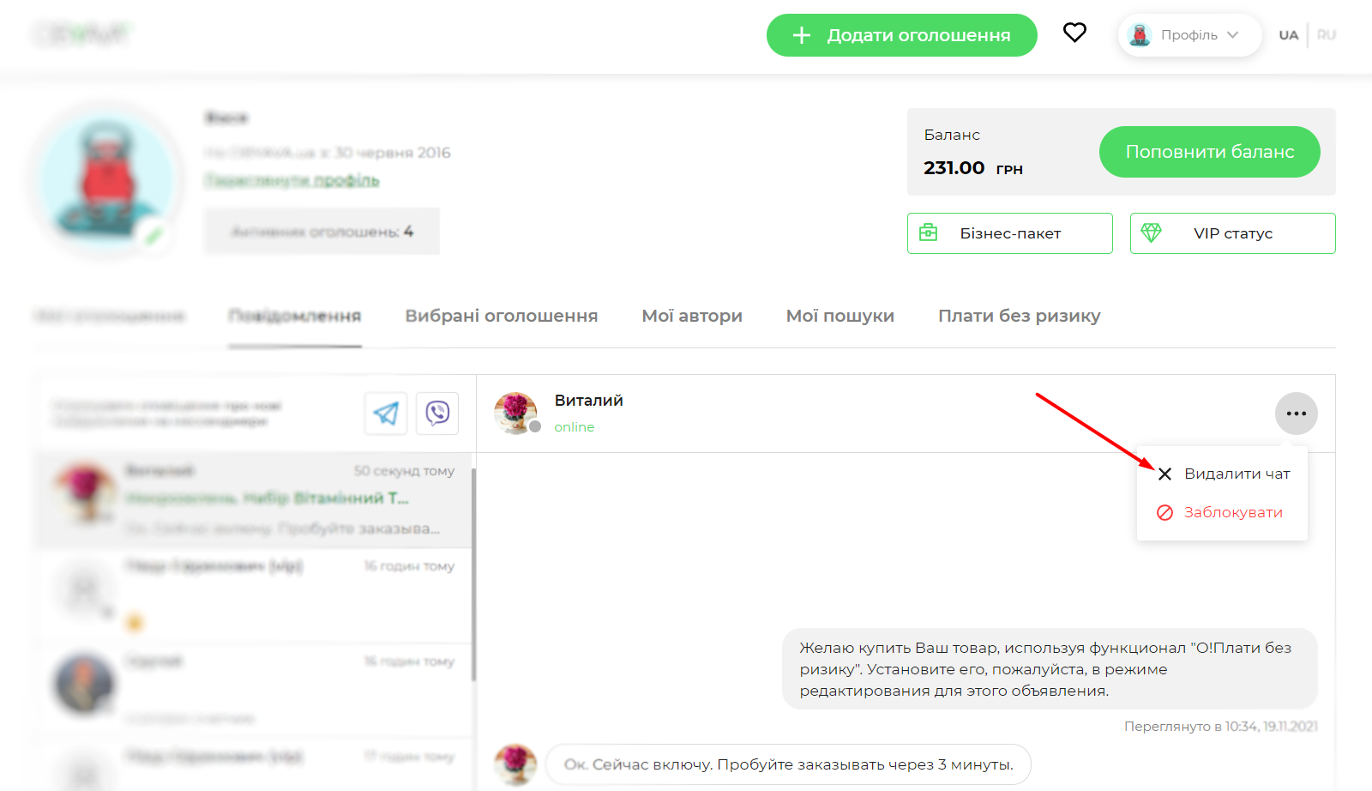Open the Вибрані оголошення tab
The height and width of the screenshot is (791, 1372).
(x=501, y=316)
